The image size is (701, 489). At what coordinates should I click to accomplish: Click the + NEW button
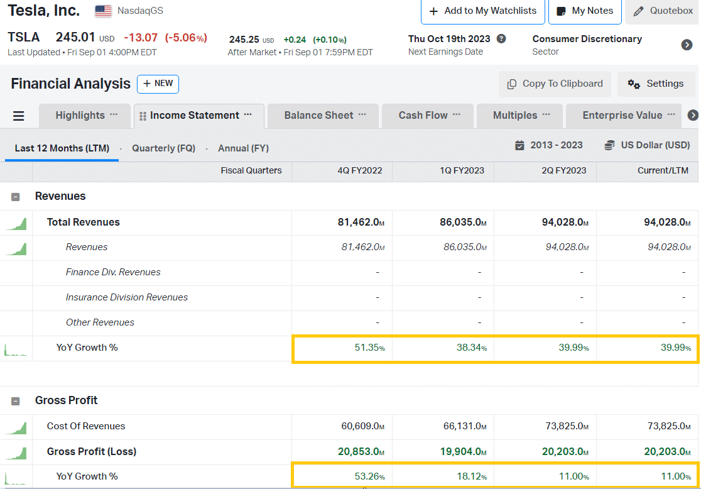[158, 84]
